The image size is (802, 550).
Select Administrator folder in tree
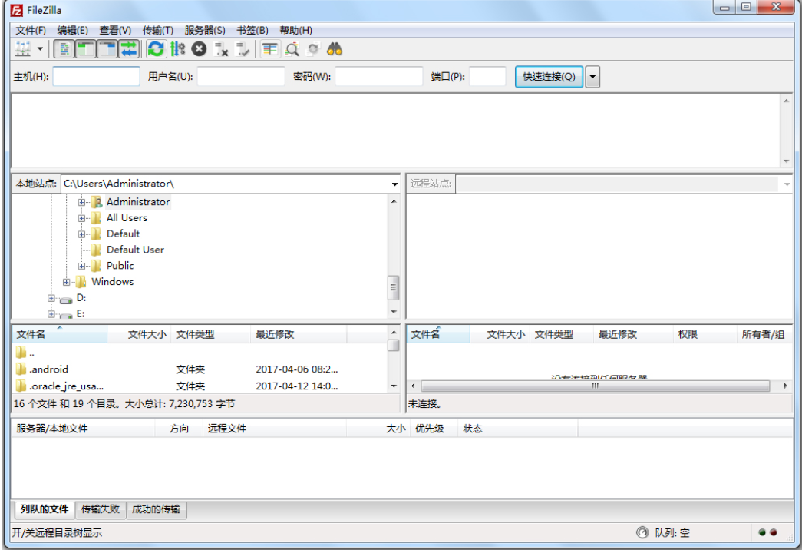(138, 202)
